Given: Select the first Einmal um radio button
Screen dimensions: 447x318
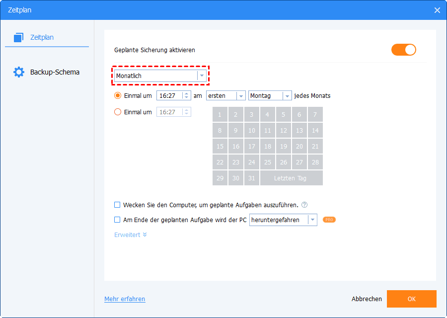Looking at the screenshot, I should pyautogui.click(x=118, y=96).
